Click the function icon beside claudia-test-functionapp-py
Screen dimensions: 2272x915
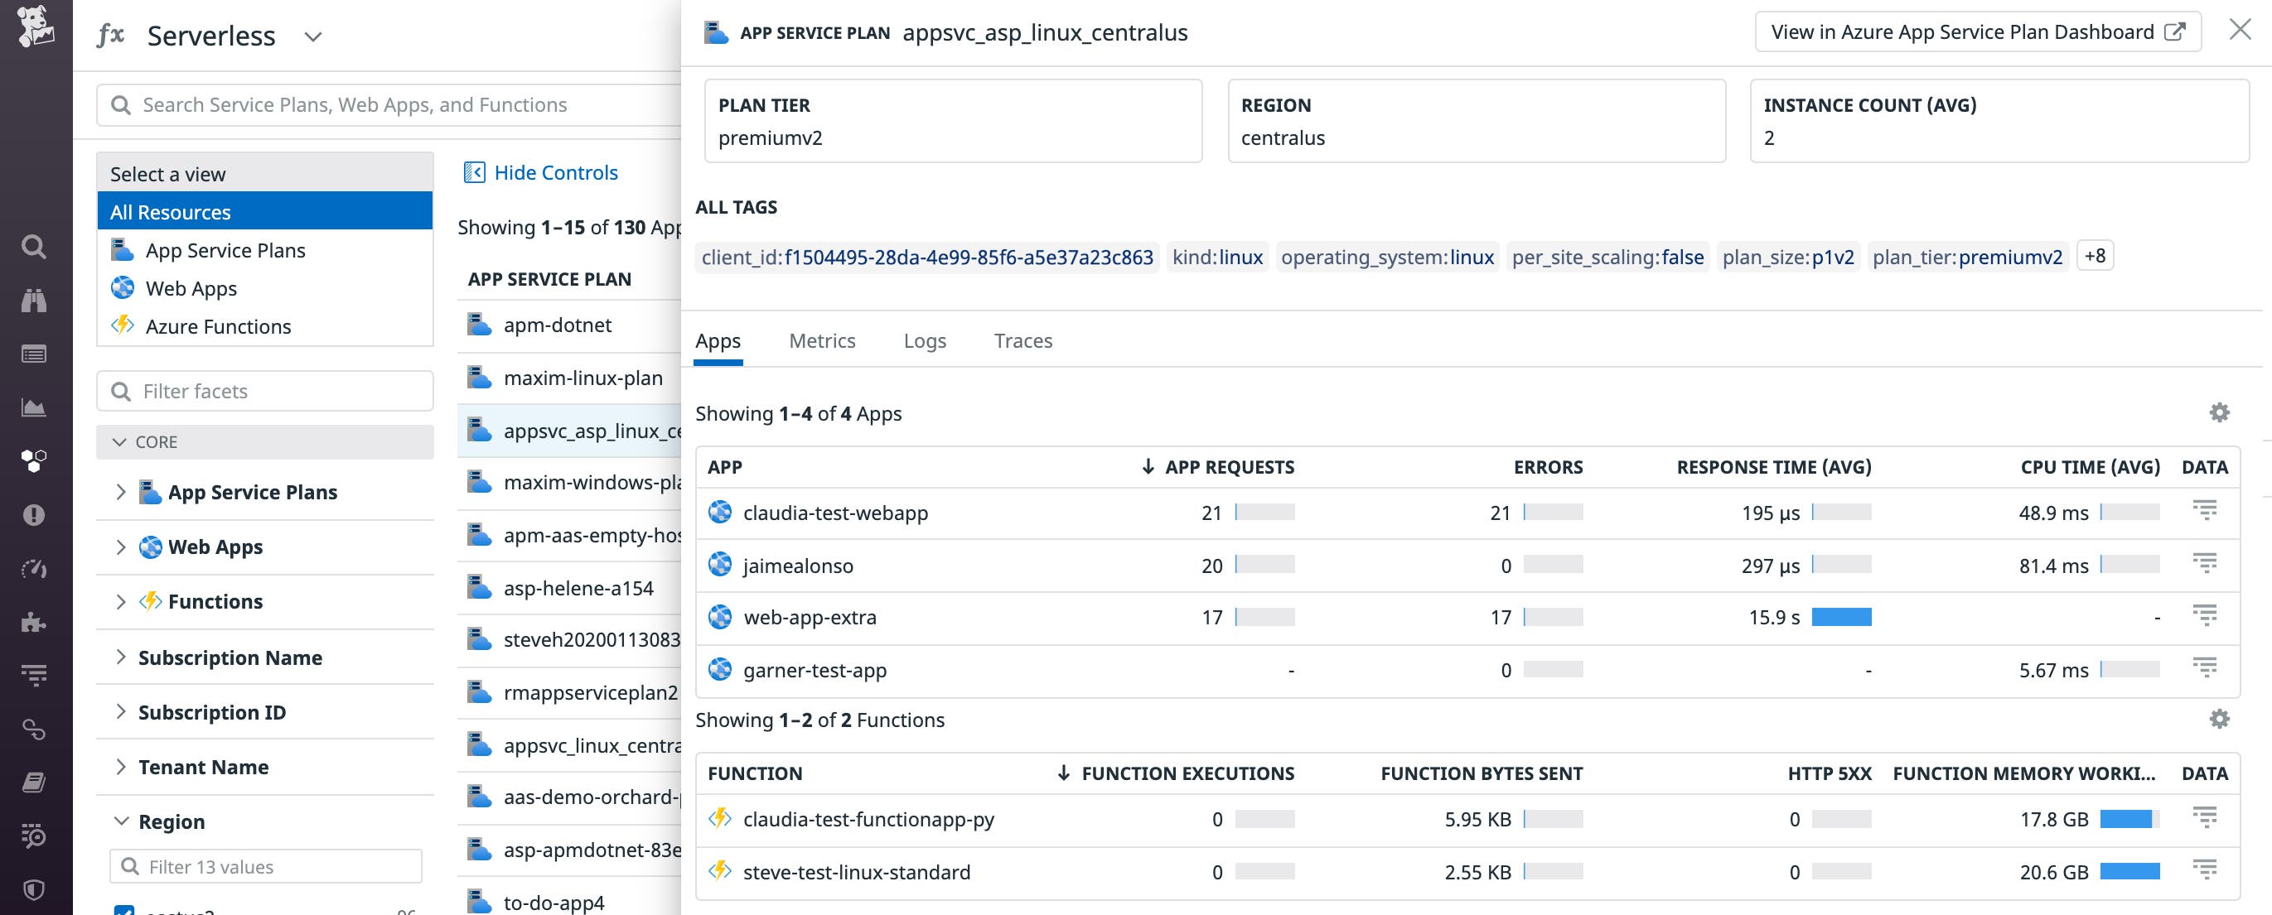coord(720,819)
